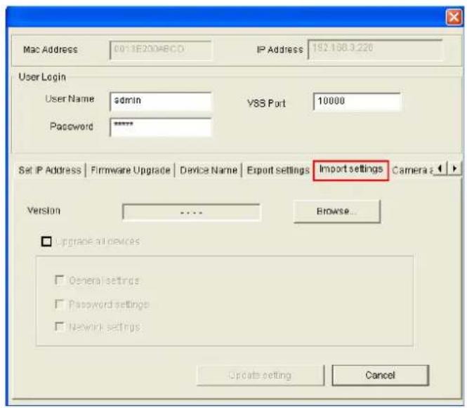Click the IP Address field
This screenshot has height=408, width=467.
[375, 49]
